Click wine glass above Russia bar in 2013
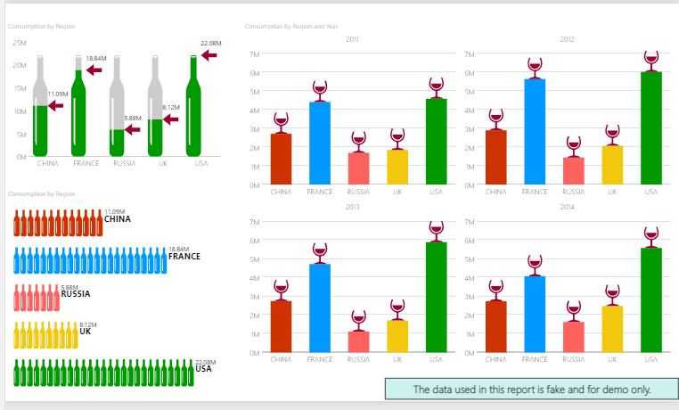Screen dimensions: 679x410 [x=358, y=320]
